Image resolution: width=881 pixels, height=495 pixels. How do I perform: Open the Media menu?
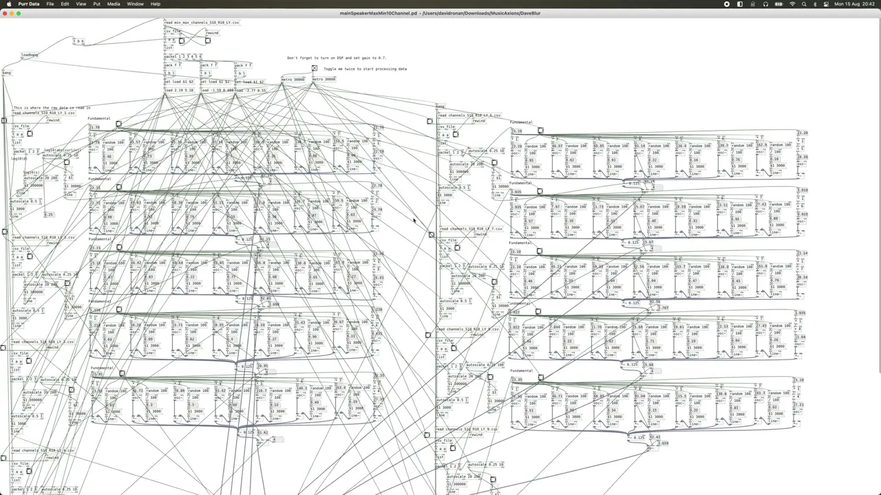pyautogui.click(x=114, y=4)
